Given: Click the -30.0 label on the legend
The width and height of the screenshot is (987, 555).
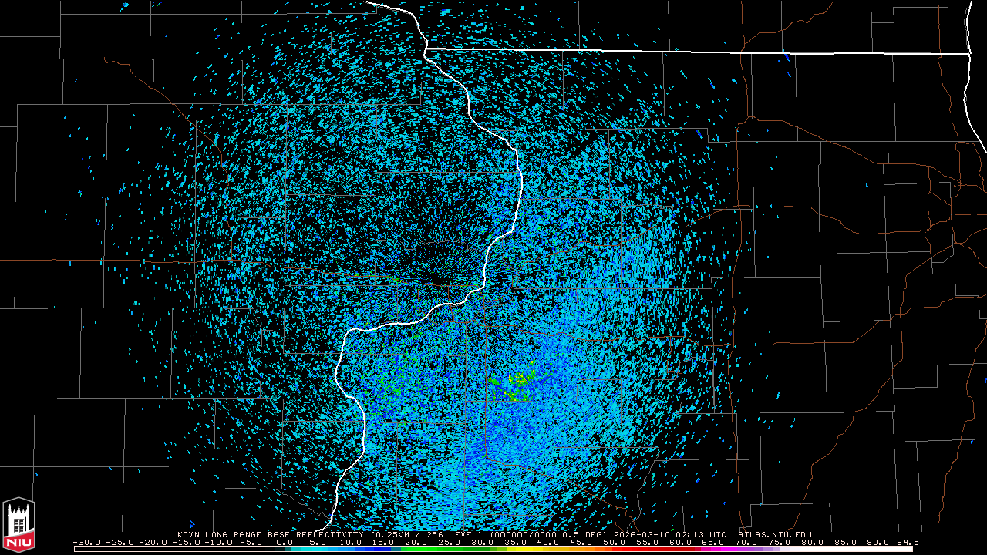Looking at the screenshot, I should tap(86, 542).
